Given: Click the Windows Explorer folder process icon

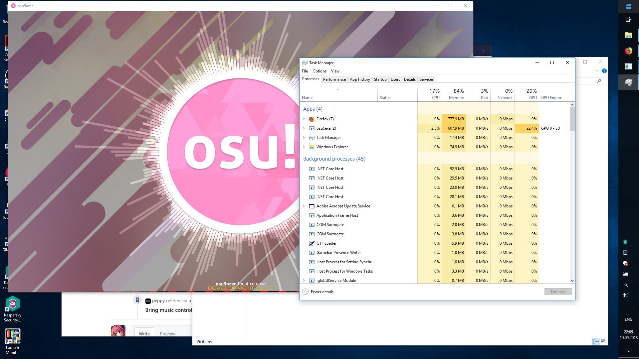Looking at the screenshot, I should pyautogui.click(x=312, y=147).
